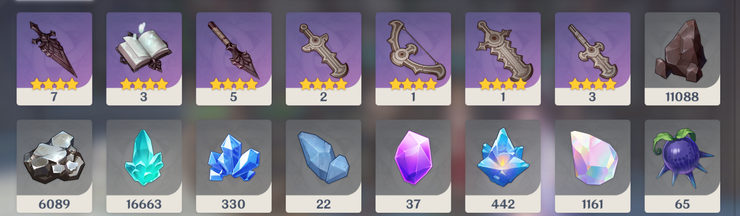Choose the glowing blue crystal showing 442
The width and height of the screenshot is (740, 216).
click(503, 166)
